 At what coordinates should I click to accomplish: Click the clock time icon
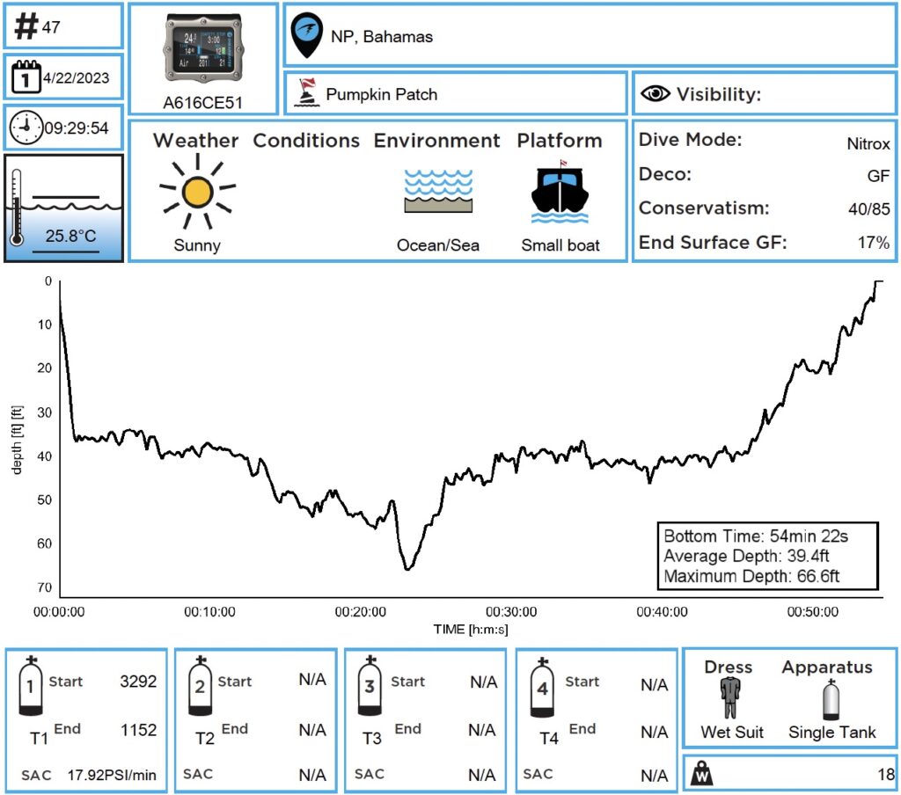[25, 128]
